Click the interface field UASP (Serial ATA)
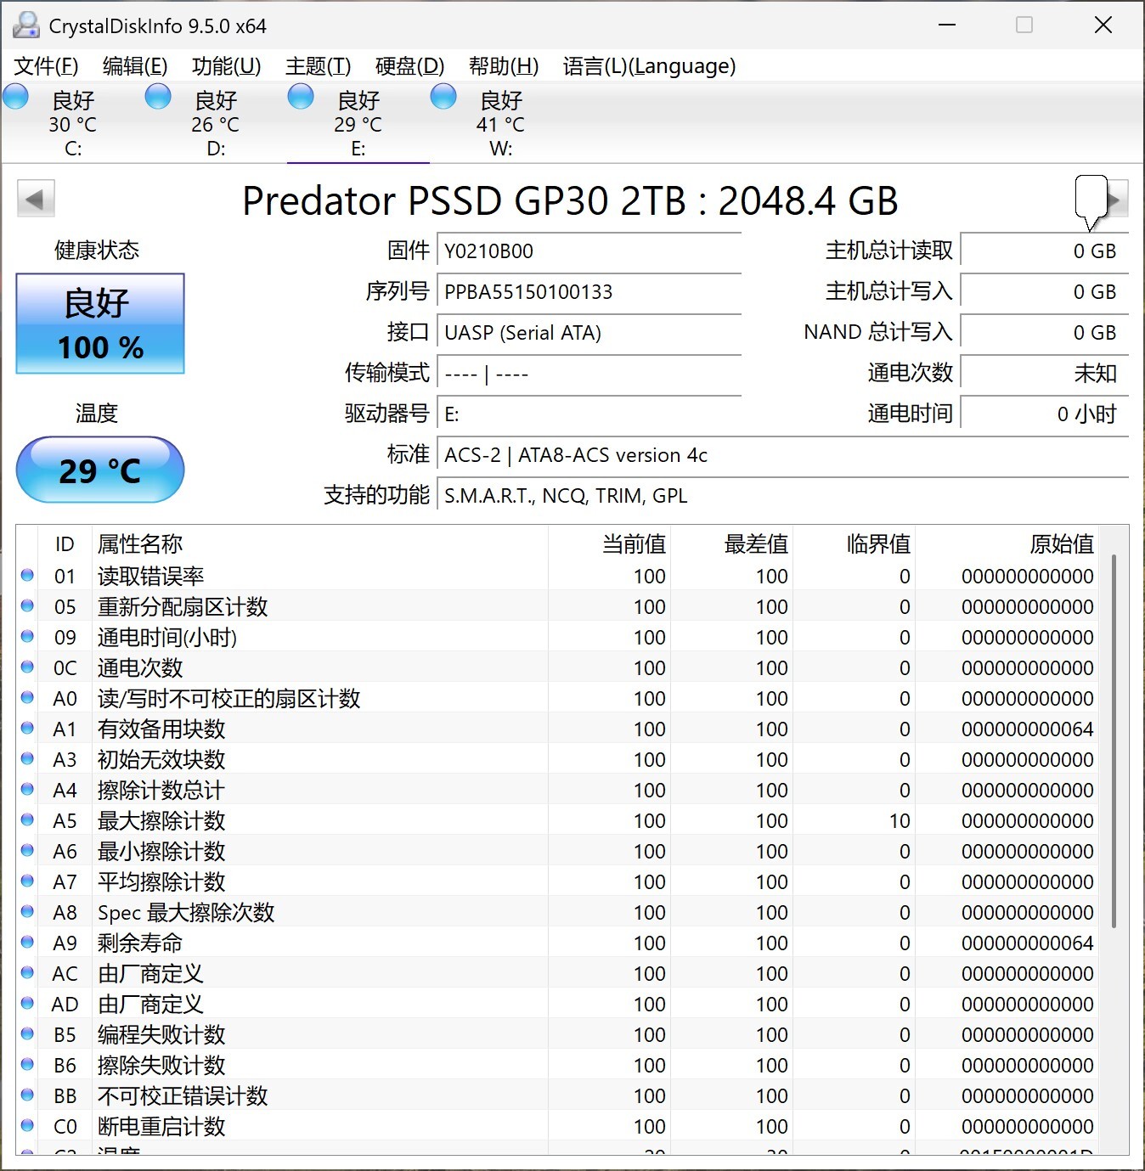 pyautogui.click(x=589, y=333)
